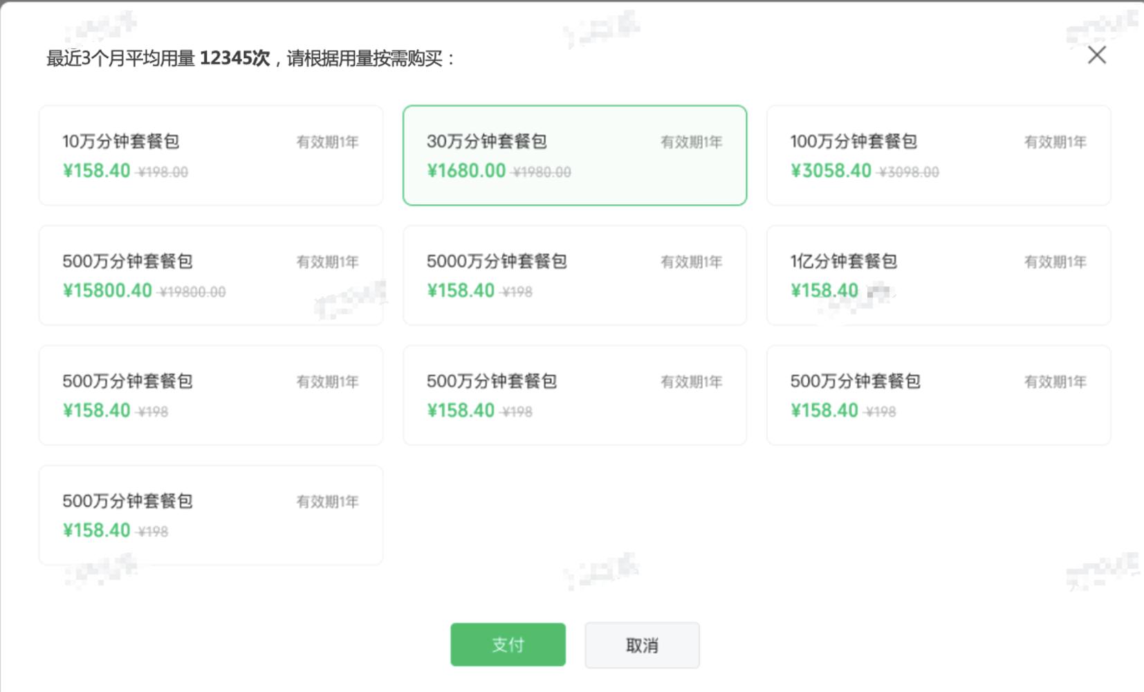Select the middle 500万分钟套餐包 in third row
Viewport: 1144px width, 692px height.
574,394
